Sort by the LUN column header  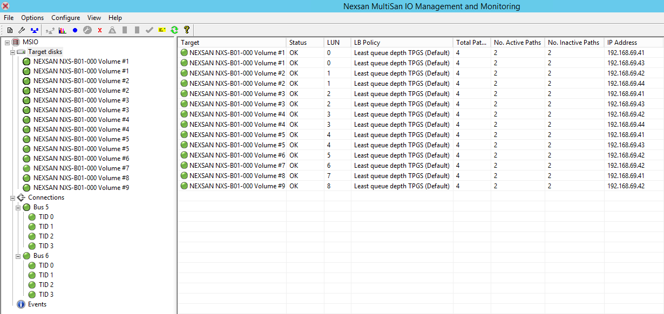pyautogui.click(x=337, y=43)
